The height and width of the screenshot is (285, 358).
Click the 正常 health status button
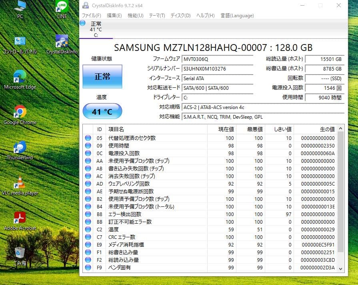pos(102,77)
